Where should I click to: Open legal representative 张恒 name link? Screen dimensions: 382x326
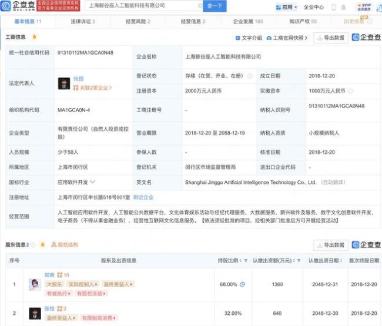click(78, 79)
